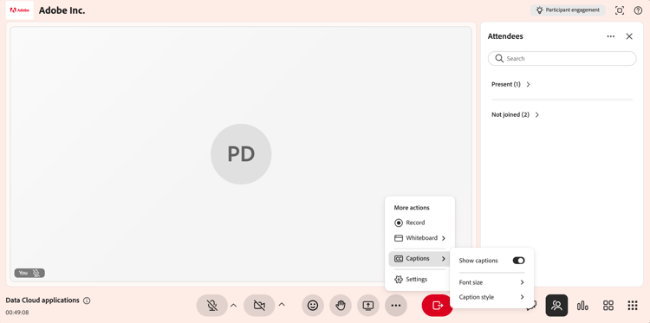Expand the Present (1) group
This screenshot has width=650, height=323.
pyautogui.click(x=510, y=85)
